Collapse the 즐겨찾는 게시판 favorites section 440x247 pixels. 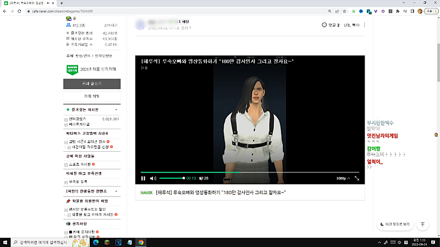(x=116, y=109)
